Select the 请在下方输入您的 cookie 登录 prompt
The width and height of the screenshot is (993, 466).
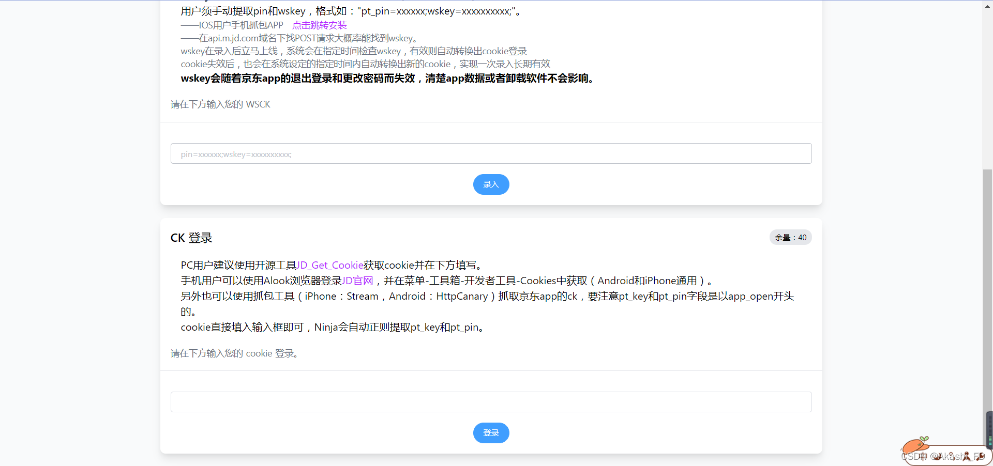click(x=234, y=353)
